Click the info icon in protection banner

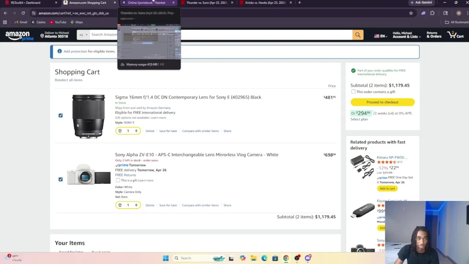[59, 51]
